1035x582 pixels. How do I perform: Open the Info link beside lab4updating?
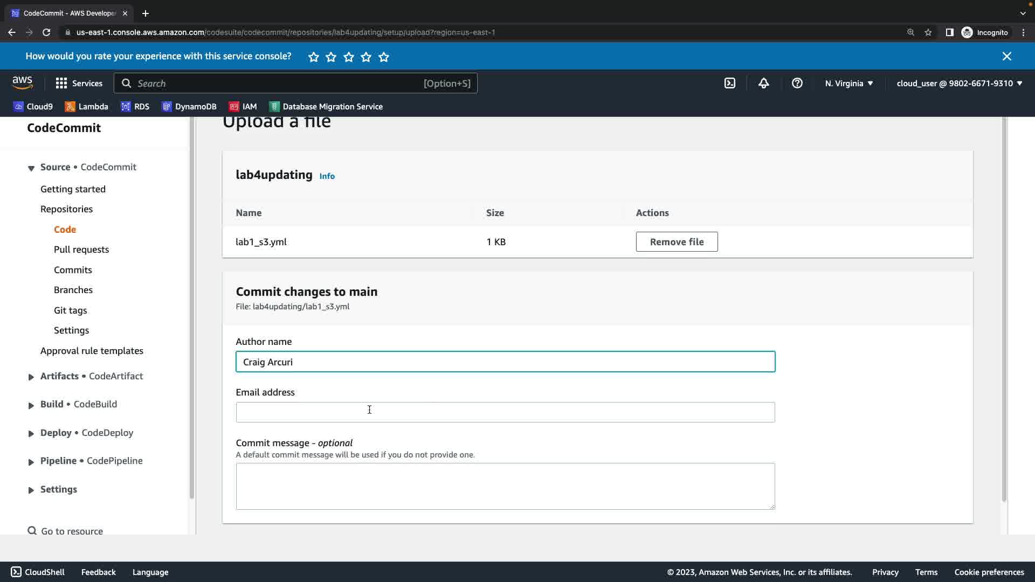[x=327, y=176]
